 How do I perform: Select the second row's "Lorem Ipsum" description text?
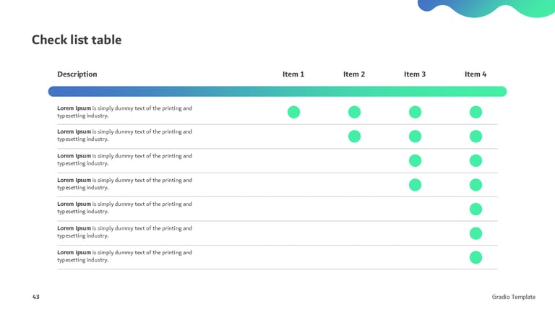[x=124, y=135]
